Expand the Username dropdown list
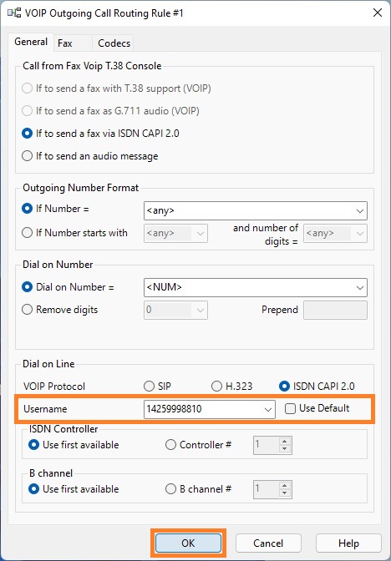Screen dimensions: 391x561 268,409
